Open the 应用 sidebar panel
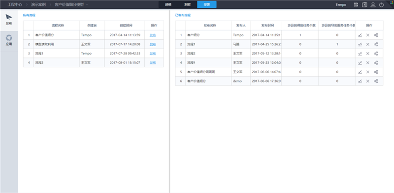 (x=9, y=41)
